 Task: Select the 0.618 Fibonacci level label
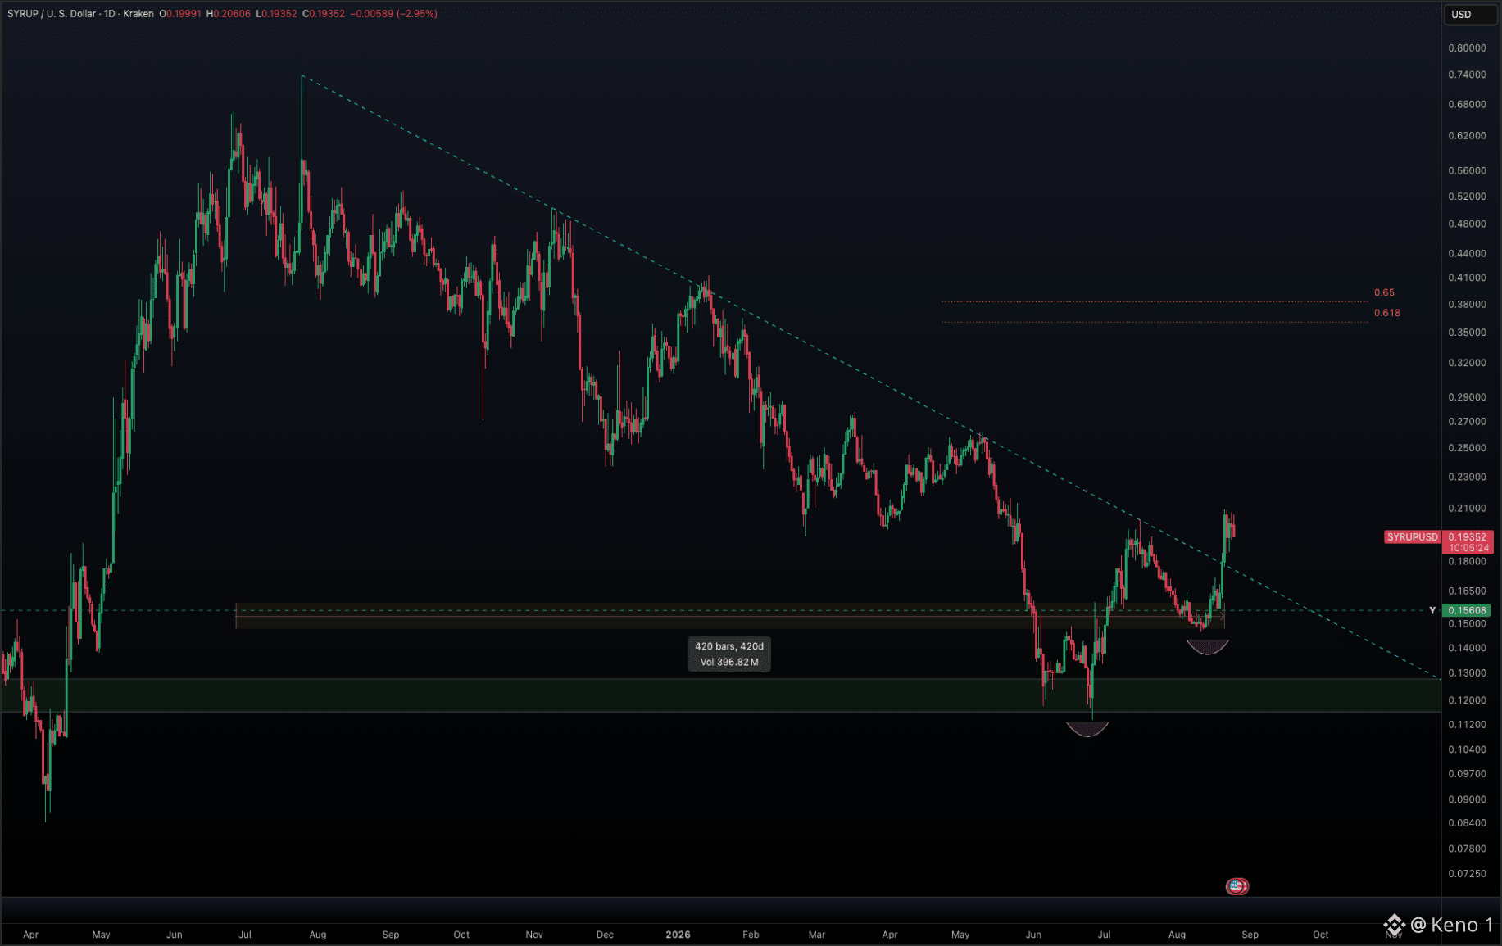1386,313
